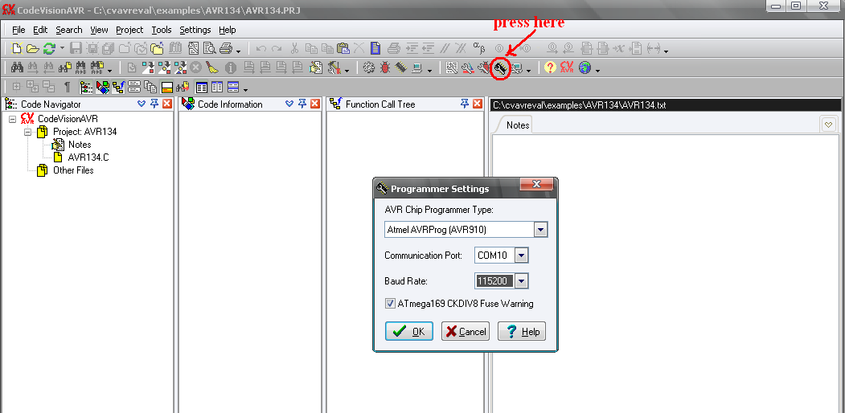Open HP InfoTech web globe icon

tap(585, 67)
